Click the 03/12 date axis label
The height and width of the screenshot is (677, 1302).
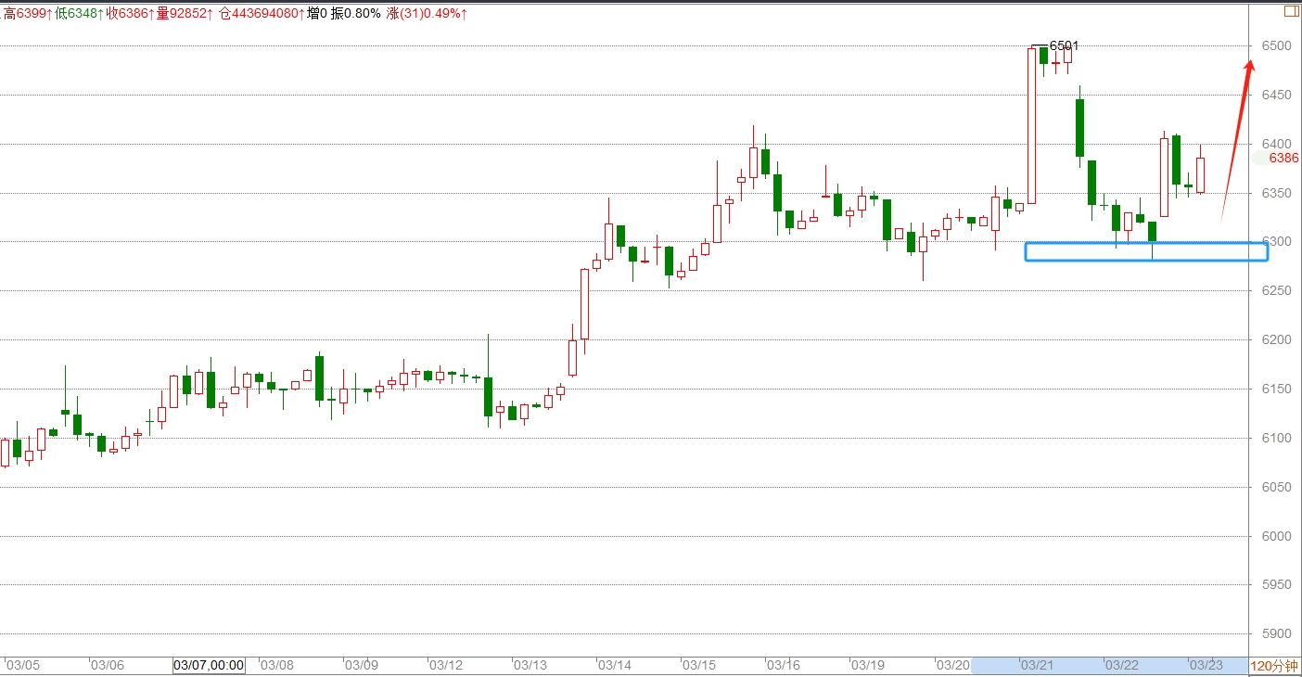coord(446,666)
